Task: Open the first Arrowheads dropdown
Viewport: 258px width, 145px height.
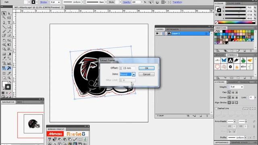Action: tap(235, 122)
